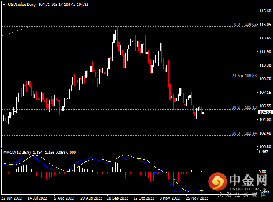Click the 116.60 price axis label

coord(264,11)
